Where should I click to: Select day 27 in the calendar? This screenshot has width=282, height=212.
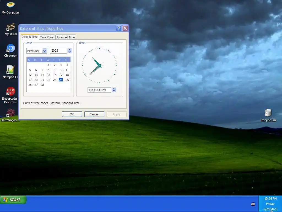(36, 85)
